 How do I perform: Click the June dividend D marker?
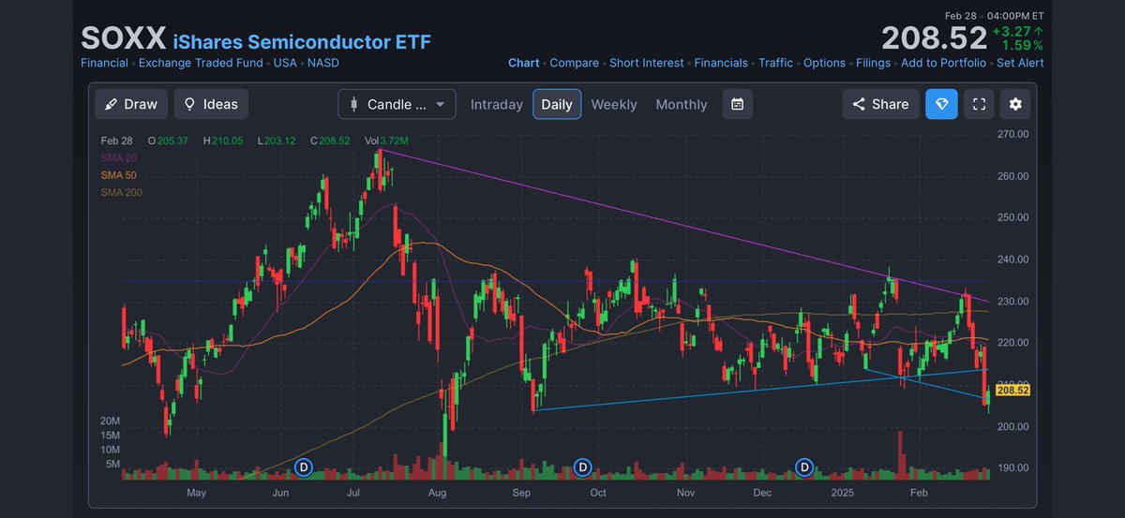click(x=303, y=466)
